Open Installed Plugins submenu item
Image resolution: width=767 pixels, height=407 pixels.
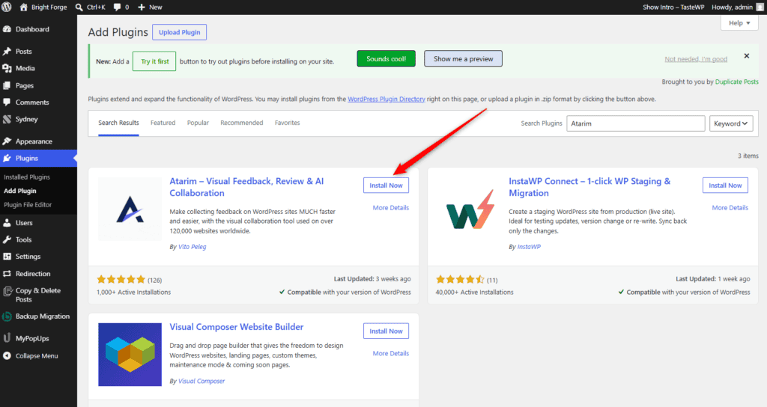point(27,177)
